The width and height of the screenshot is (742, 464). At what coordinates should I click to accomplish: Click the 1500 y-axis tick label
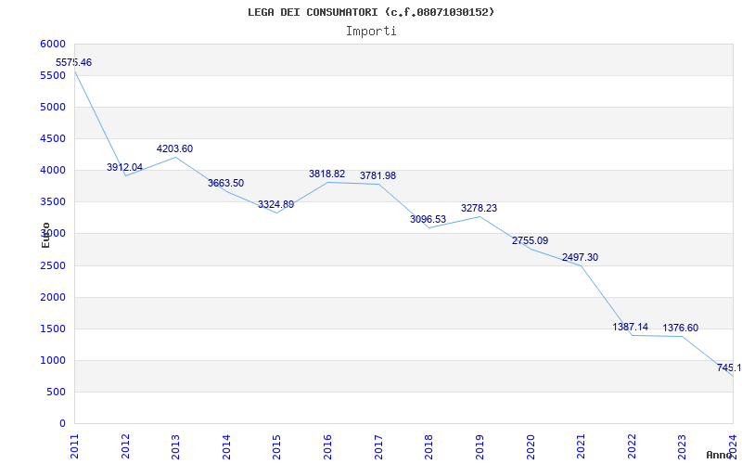click(54, 329)
